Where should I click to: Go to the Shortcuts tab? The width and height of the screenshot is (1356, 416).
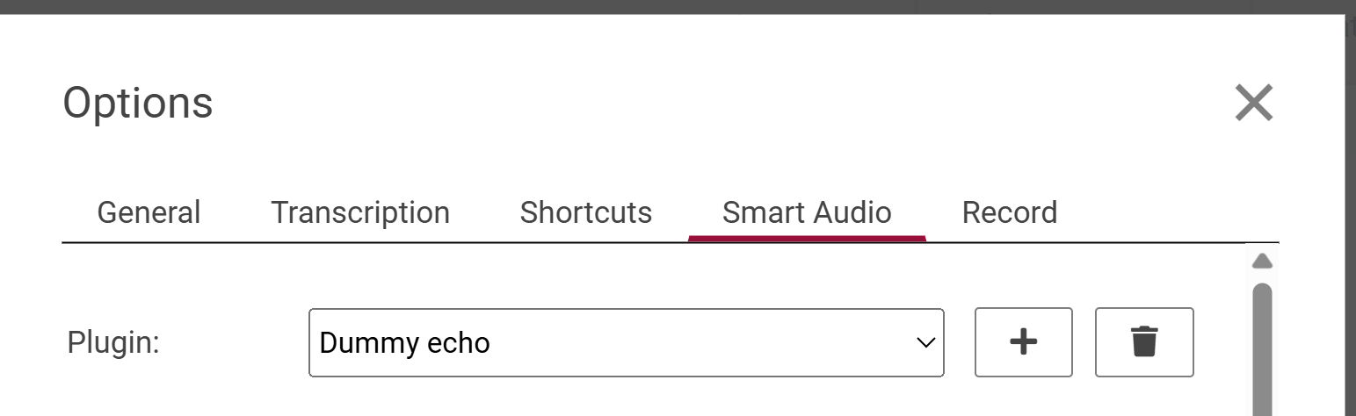[x=585, y=212]
